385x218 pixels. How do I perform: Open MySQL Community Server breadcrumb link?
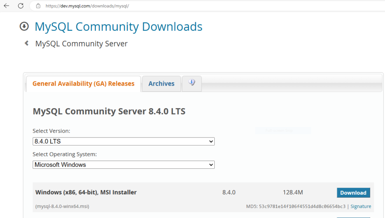pyautogui.click(x=81, y=44)
